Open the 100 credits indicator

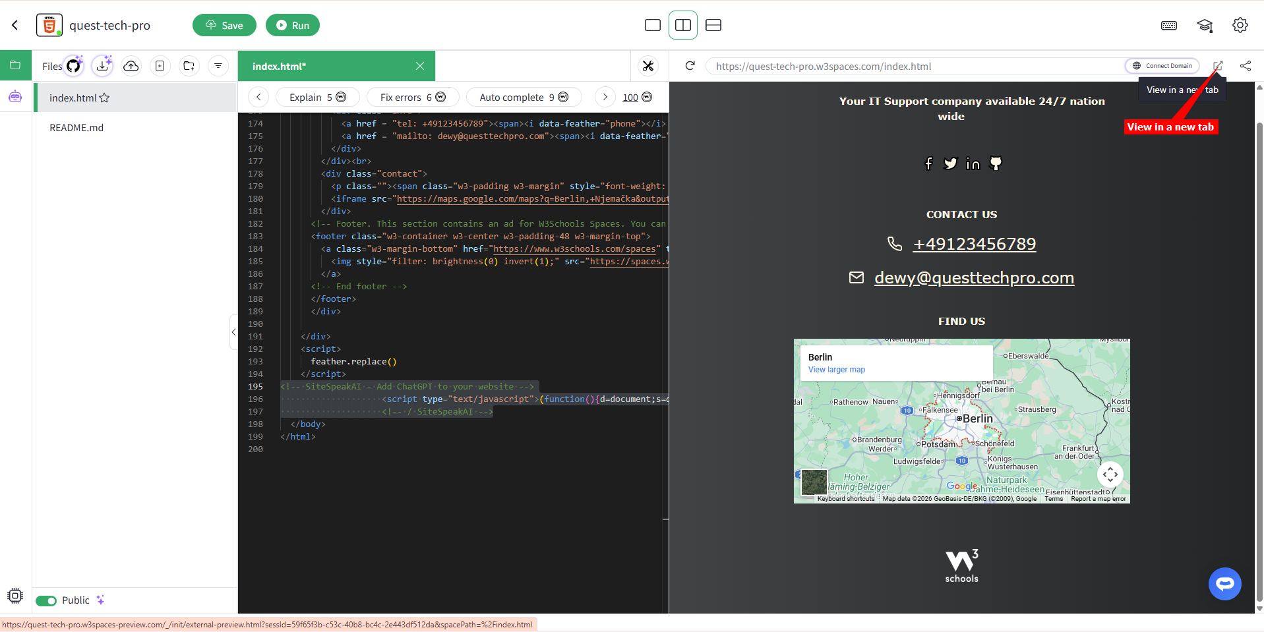(637, 97)
